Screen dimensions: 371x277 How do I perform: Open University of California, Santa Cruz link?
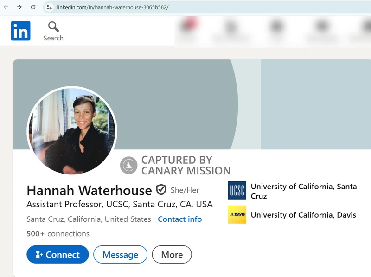tap(304, 191)
